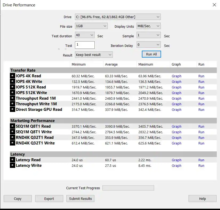Click the icon beside SEQ1M Q8T1 Read
The height and width of the screenshot is (210, 220).
click(x=12, y=126)
